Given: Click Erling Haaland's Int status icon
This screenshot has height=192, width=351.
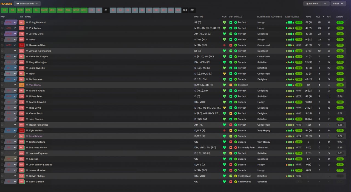Looking at the screenshot, I should click(21, 22).
